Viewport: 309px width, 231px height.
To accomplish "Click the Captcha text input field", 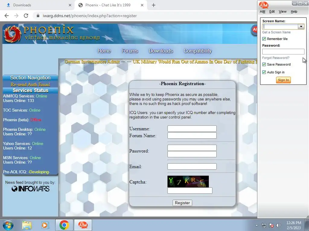I will (190, 190).
